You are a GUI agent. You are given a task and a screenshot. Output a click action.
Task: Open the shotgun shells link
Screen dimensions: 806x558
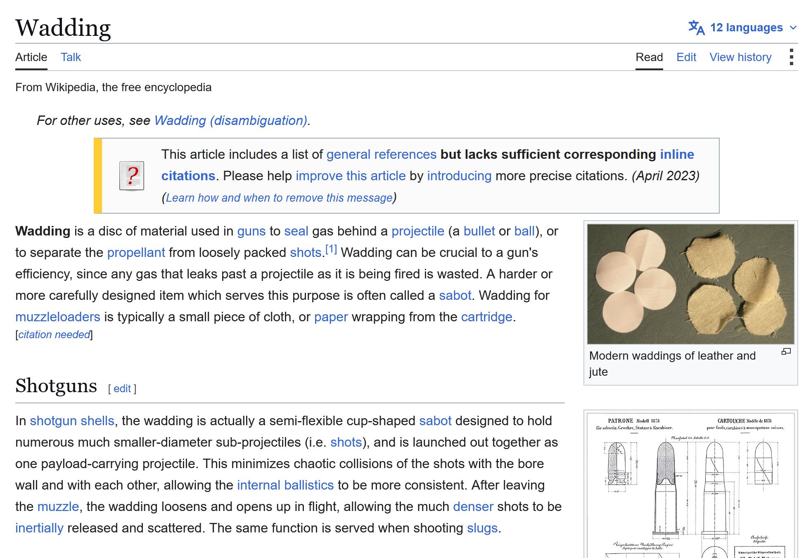coord(72,421)
